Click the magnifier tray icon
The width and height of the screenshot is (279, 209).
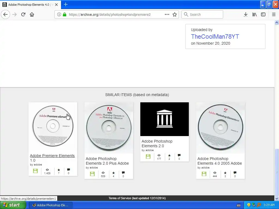[259, 205]
